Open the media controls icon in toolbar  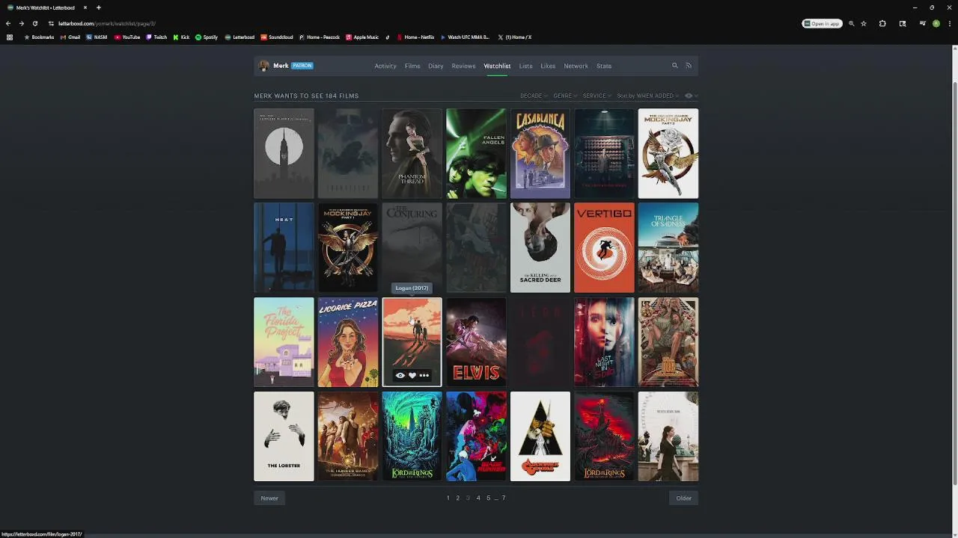[922, 23]
